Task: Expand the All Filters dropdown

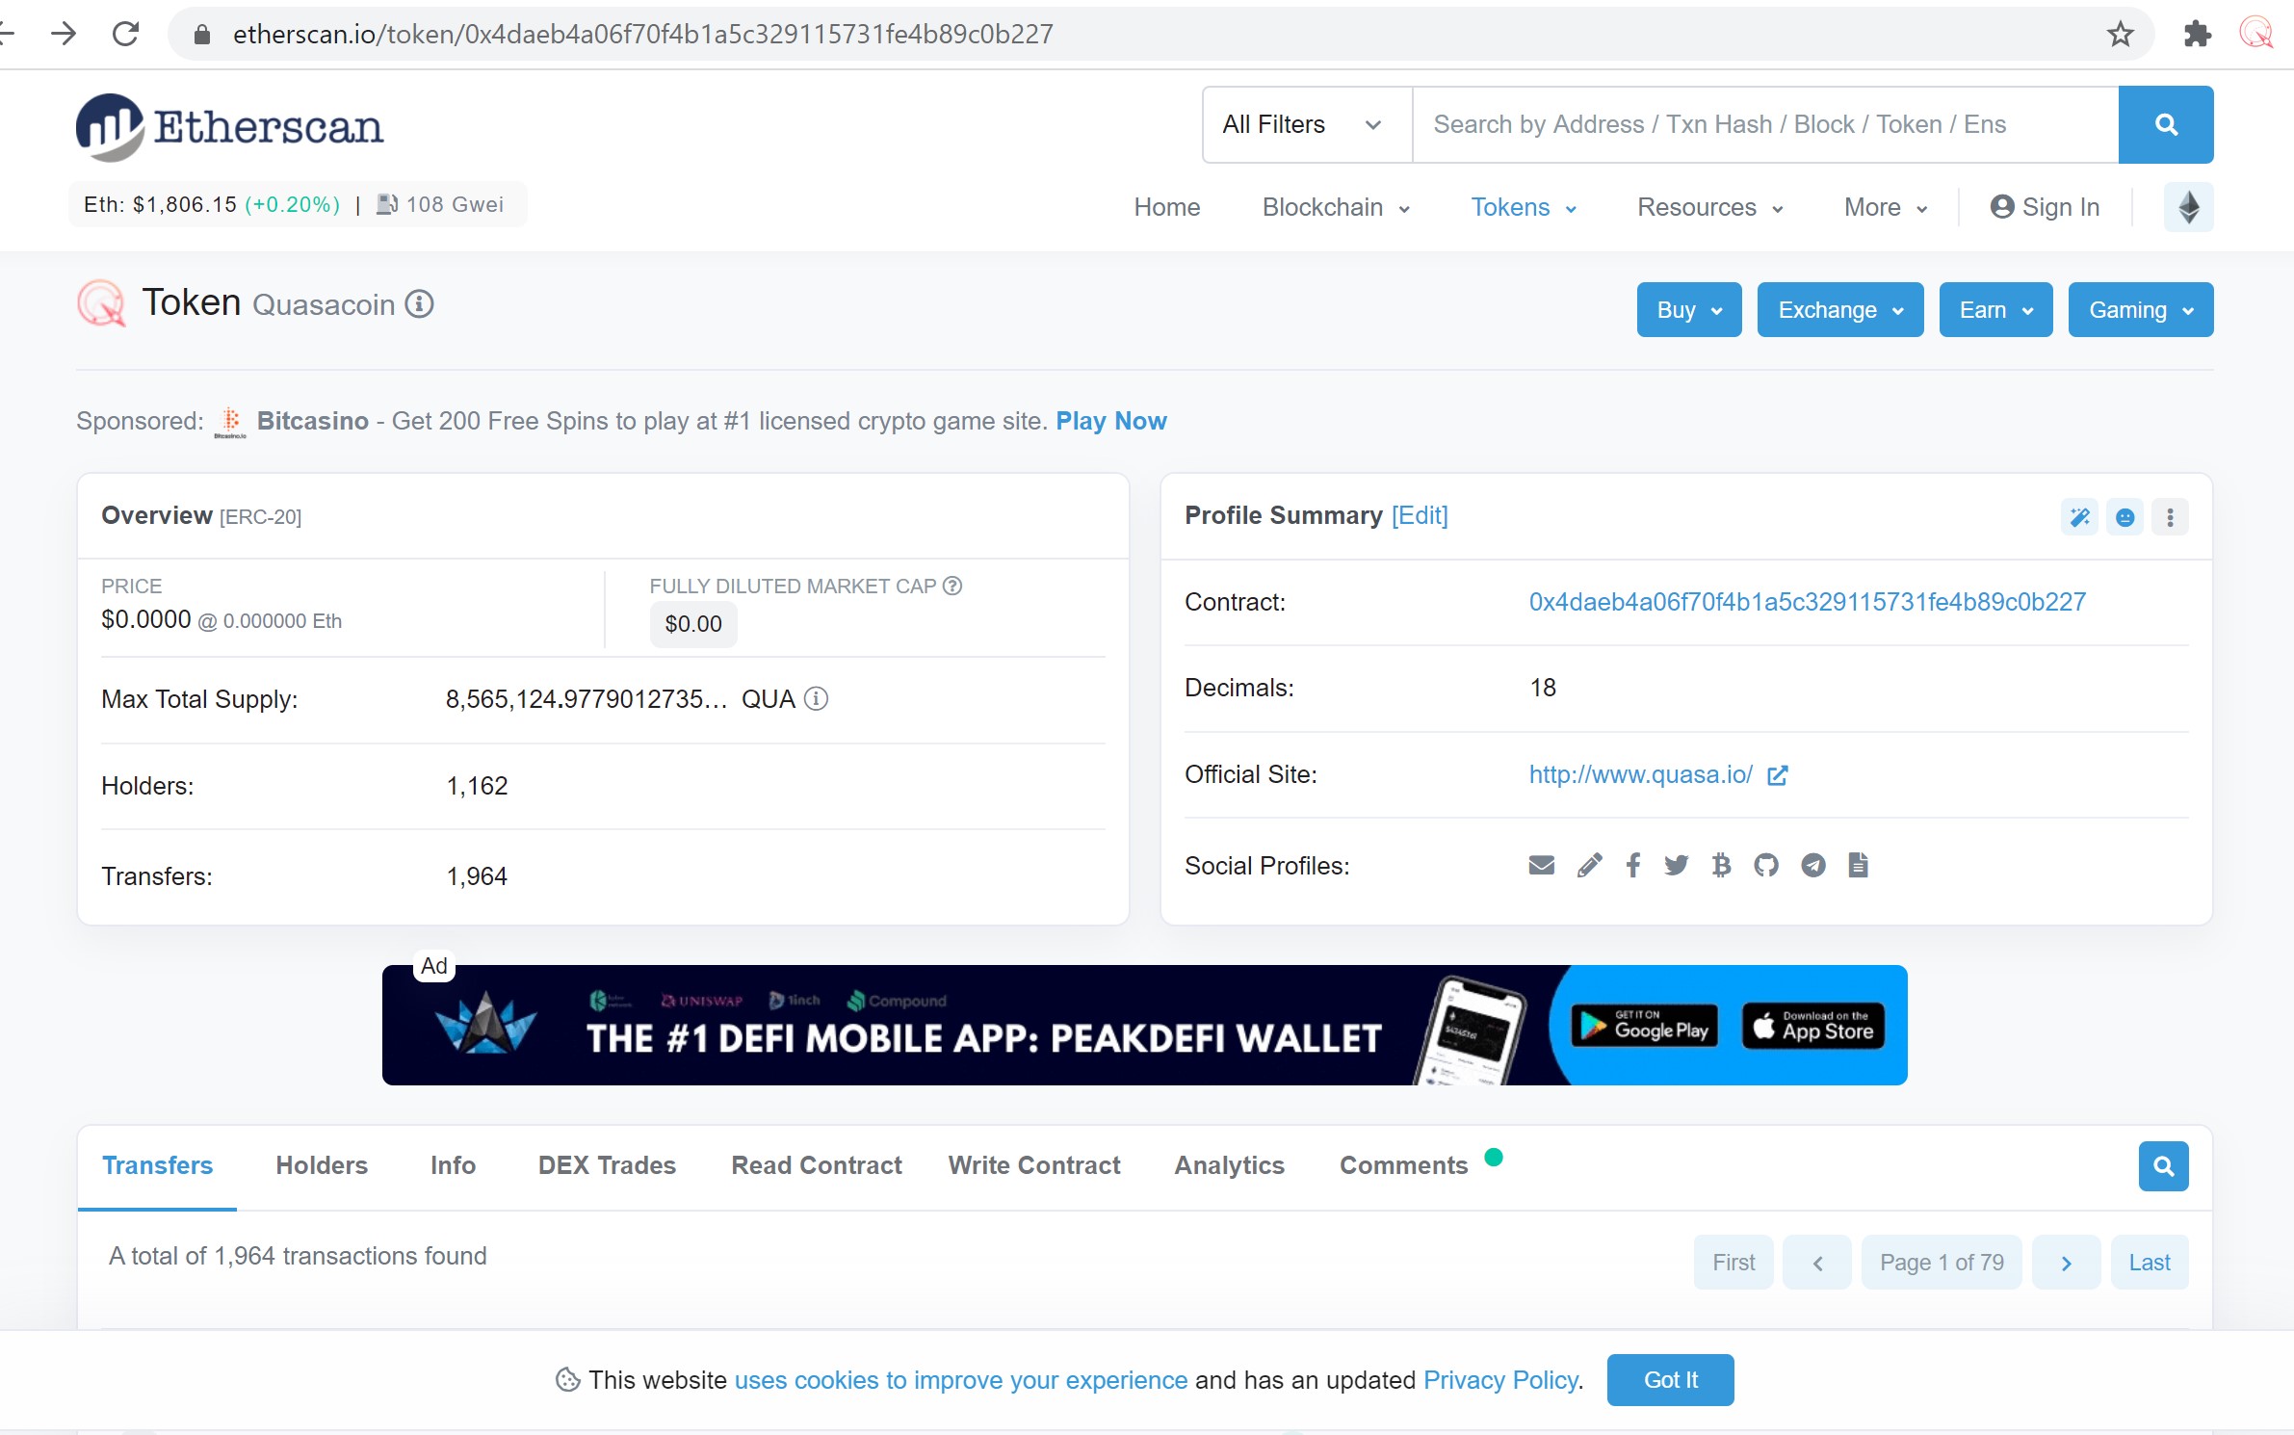Action: click(1305, 124)
